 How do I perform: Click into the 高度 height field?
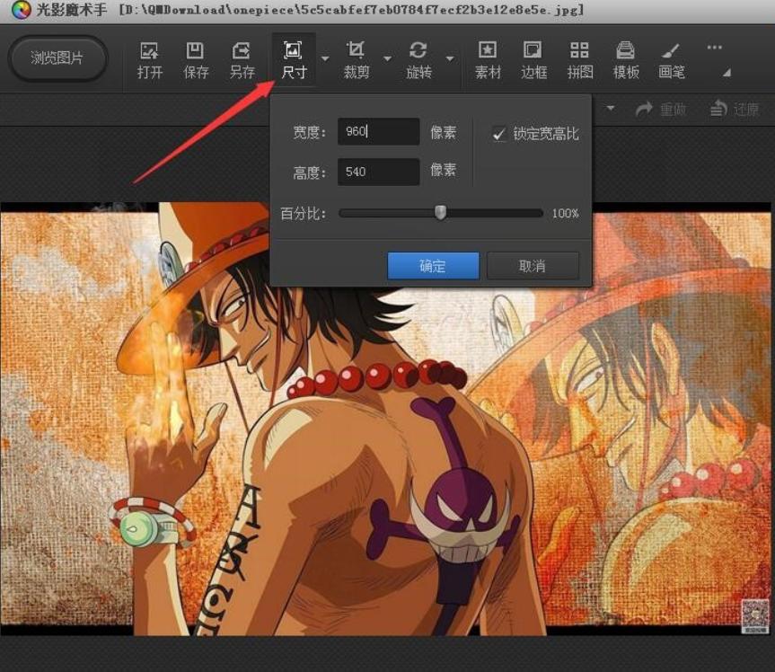379,172
